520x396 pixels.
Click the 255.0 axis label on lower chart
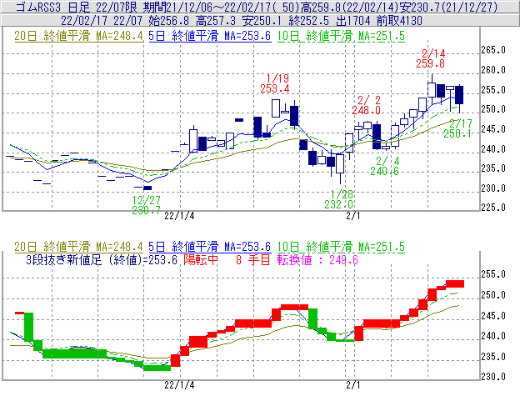(x=493, y=274)
